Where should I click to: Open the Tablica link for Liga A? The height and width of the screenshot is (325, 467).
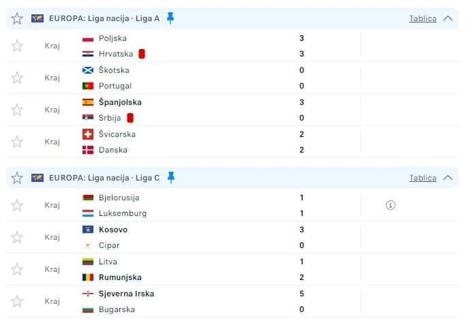[x=423, y=18]
